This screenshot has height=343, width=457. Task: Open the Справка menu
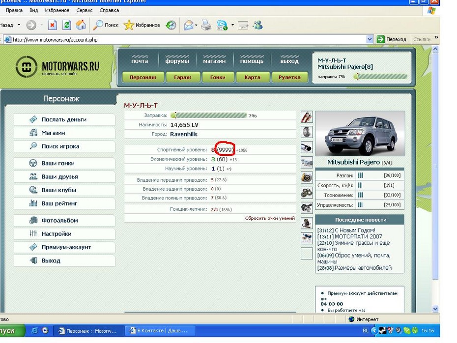coord(109,10)
